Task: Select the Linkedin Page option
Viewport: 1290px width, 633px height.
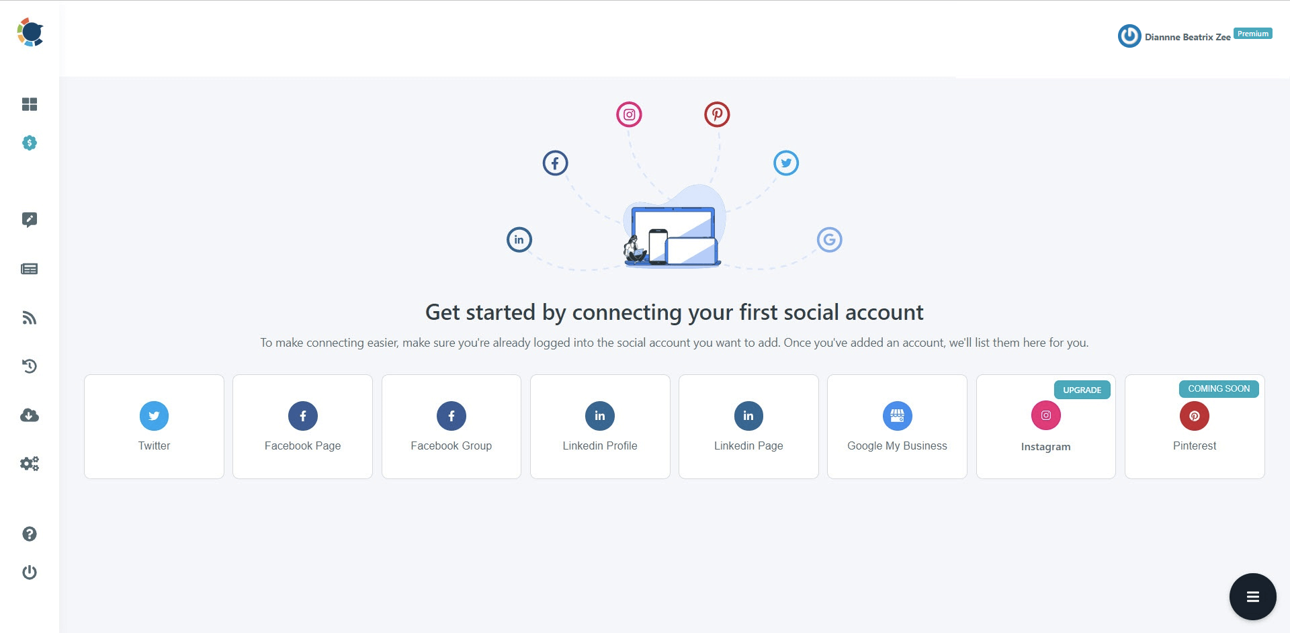Action: (748, 426)
